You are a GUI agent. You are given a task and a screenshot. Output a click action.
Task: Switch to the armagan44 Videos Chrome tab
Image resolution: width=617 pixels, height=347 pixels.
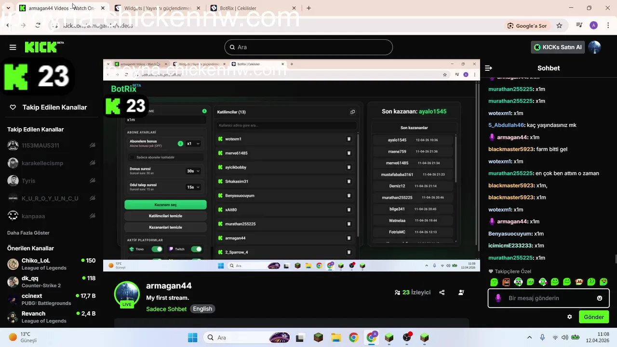62,8
